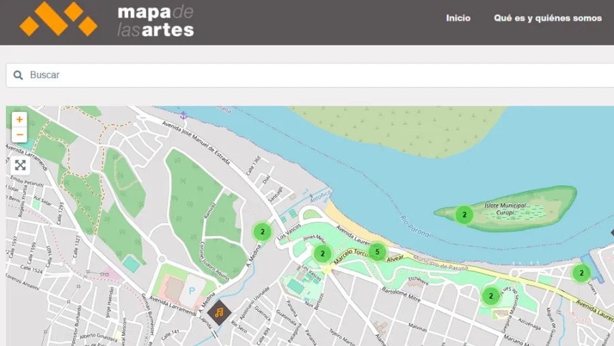
Task: Open the music note venue marker
Action: [219, 313]
